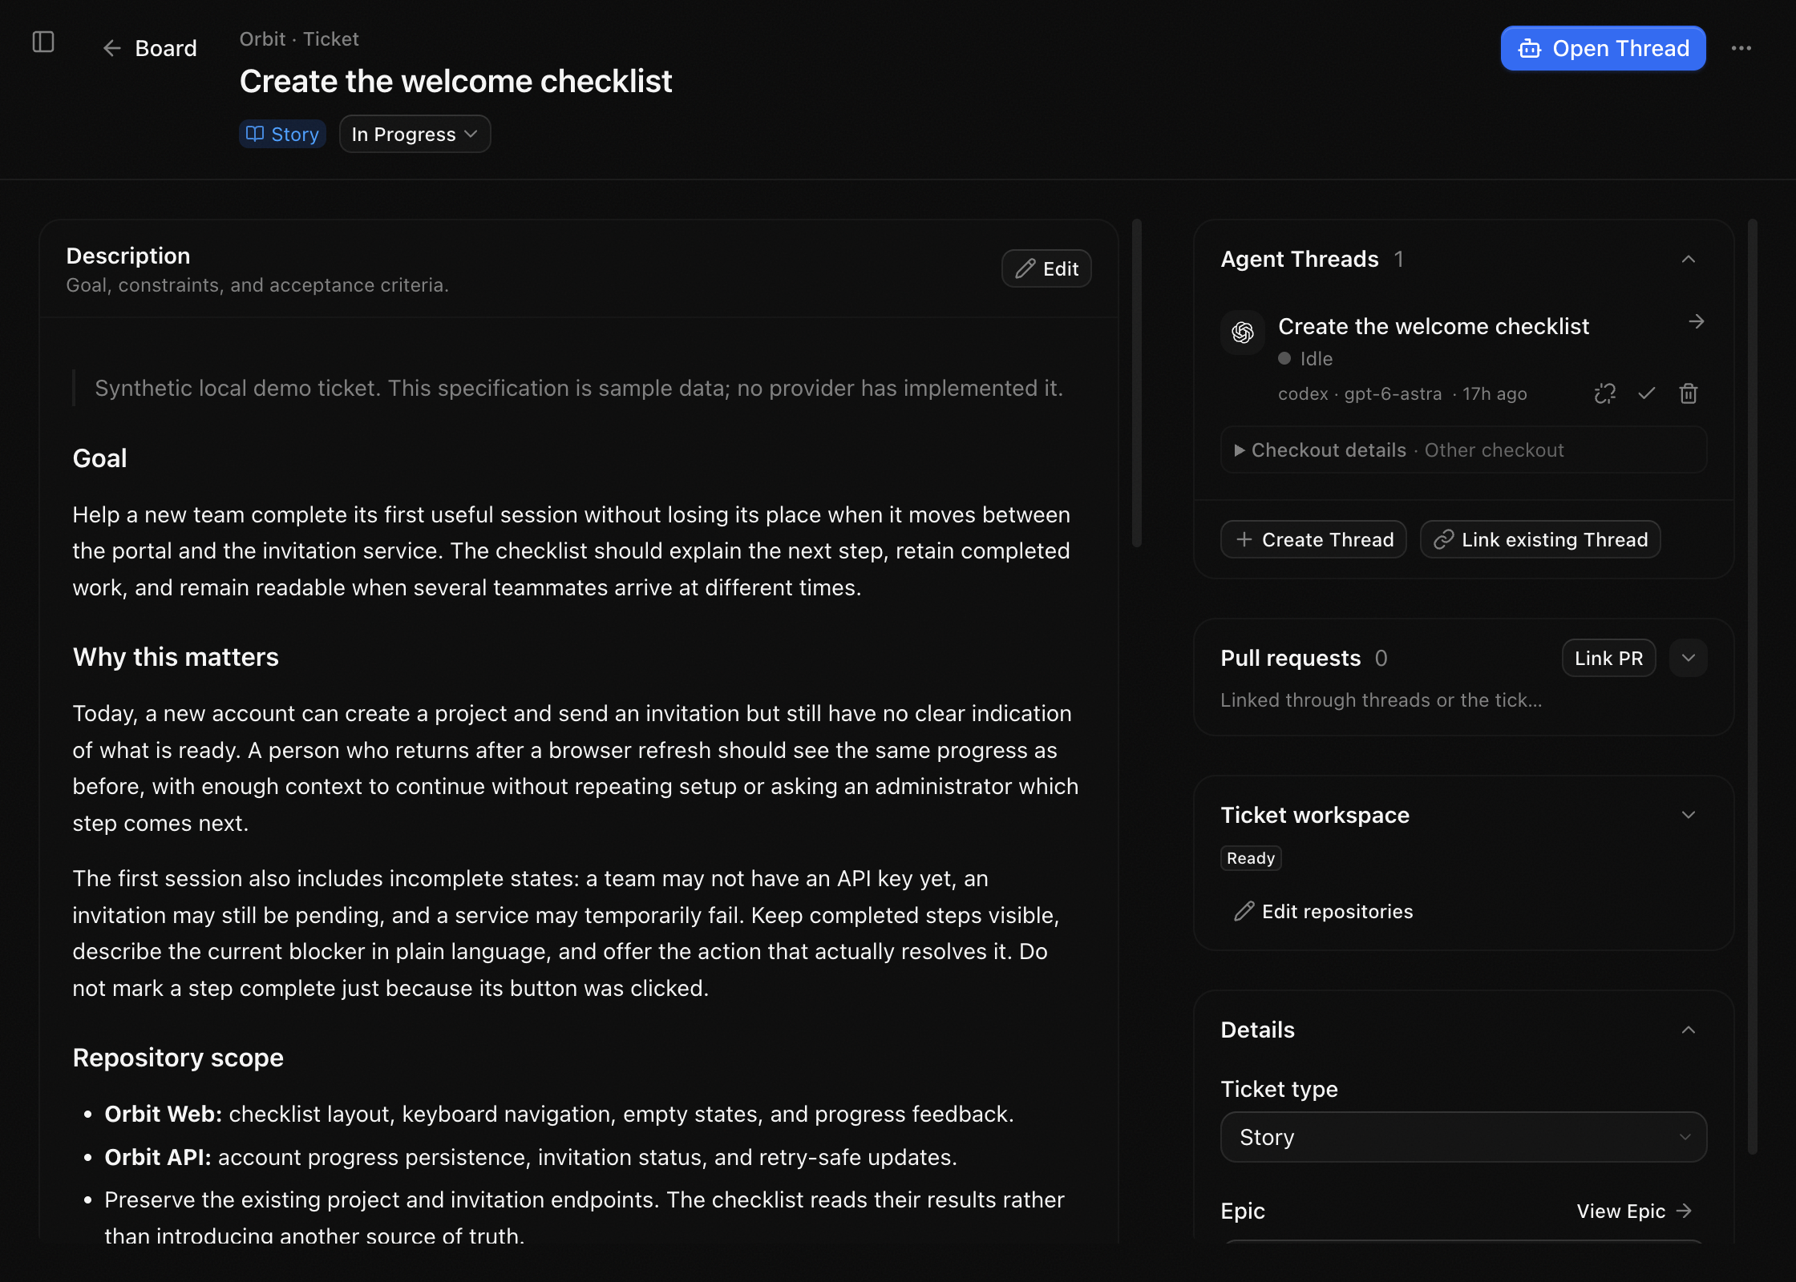This screenshot has height=1282, width=1796.
Task: Collapse the Details section
Action: coord(1689,1030)
